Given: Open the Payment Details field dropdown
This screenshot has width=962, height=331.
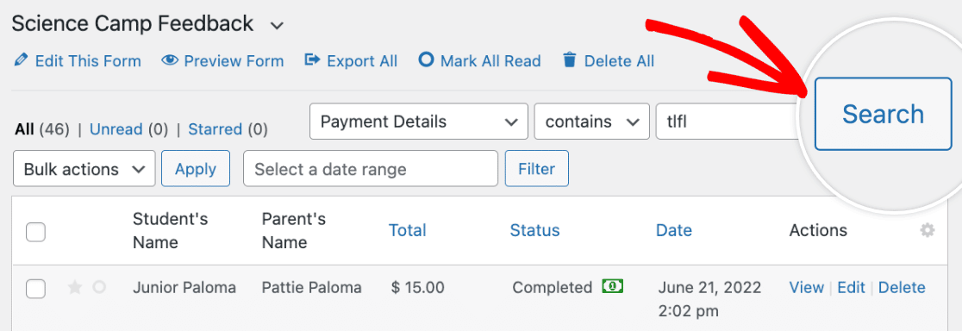Looking at the screenshot, I should 419,122.
